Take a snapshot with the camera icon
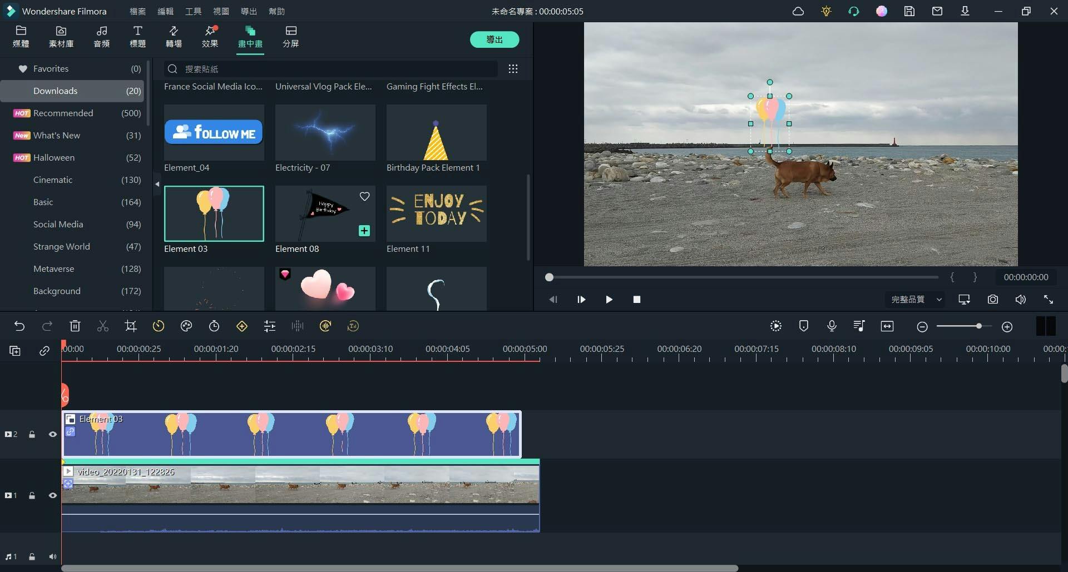The image size is (1068, 572). (992, 300)
